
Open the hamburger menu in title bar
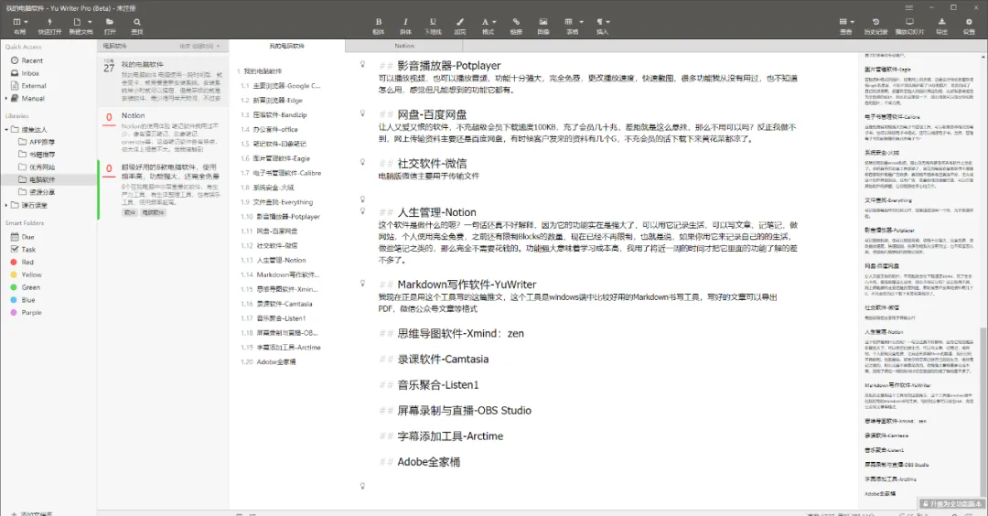pyautogui.click(x=908, y=7)
